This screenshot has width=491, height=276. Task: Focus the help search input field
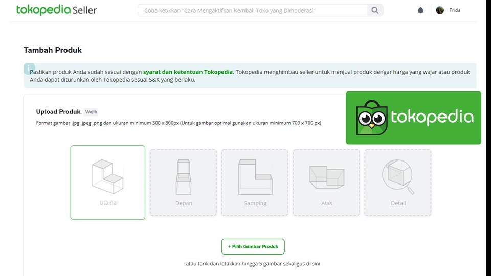pos(253,10)
